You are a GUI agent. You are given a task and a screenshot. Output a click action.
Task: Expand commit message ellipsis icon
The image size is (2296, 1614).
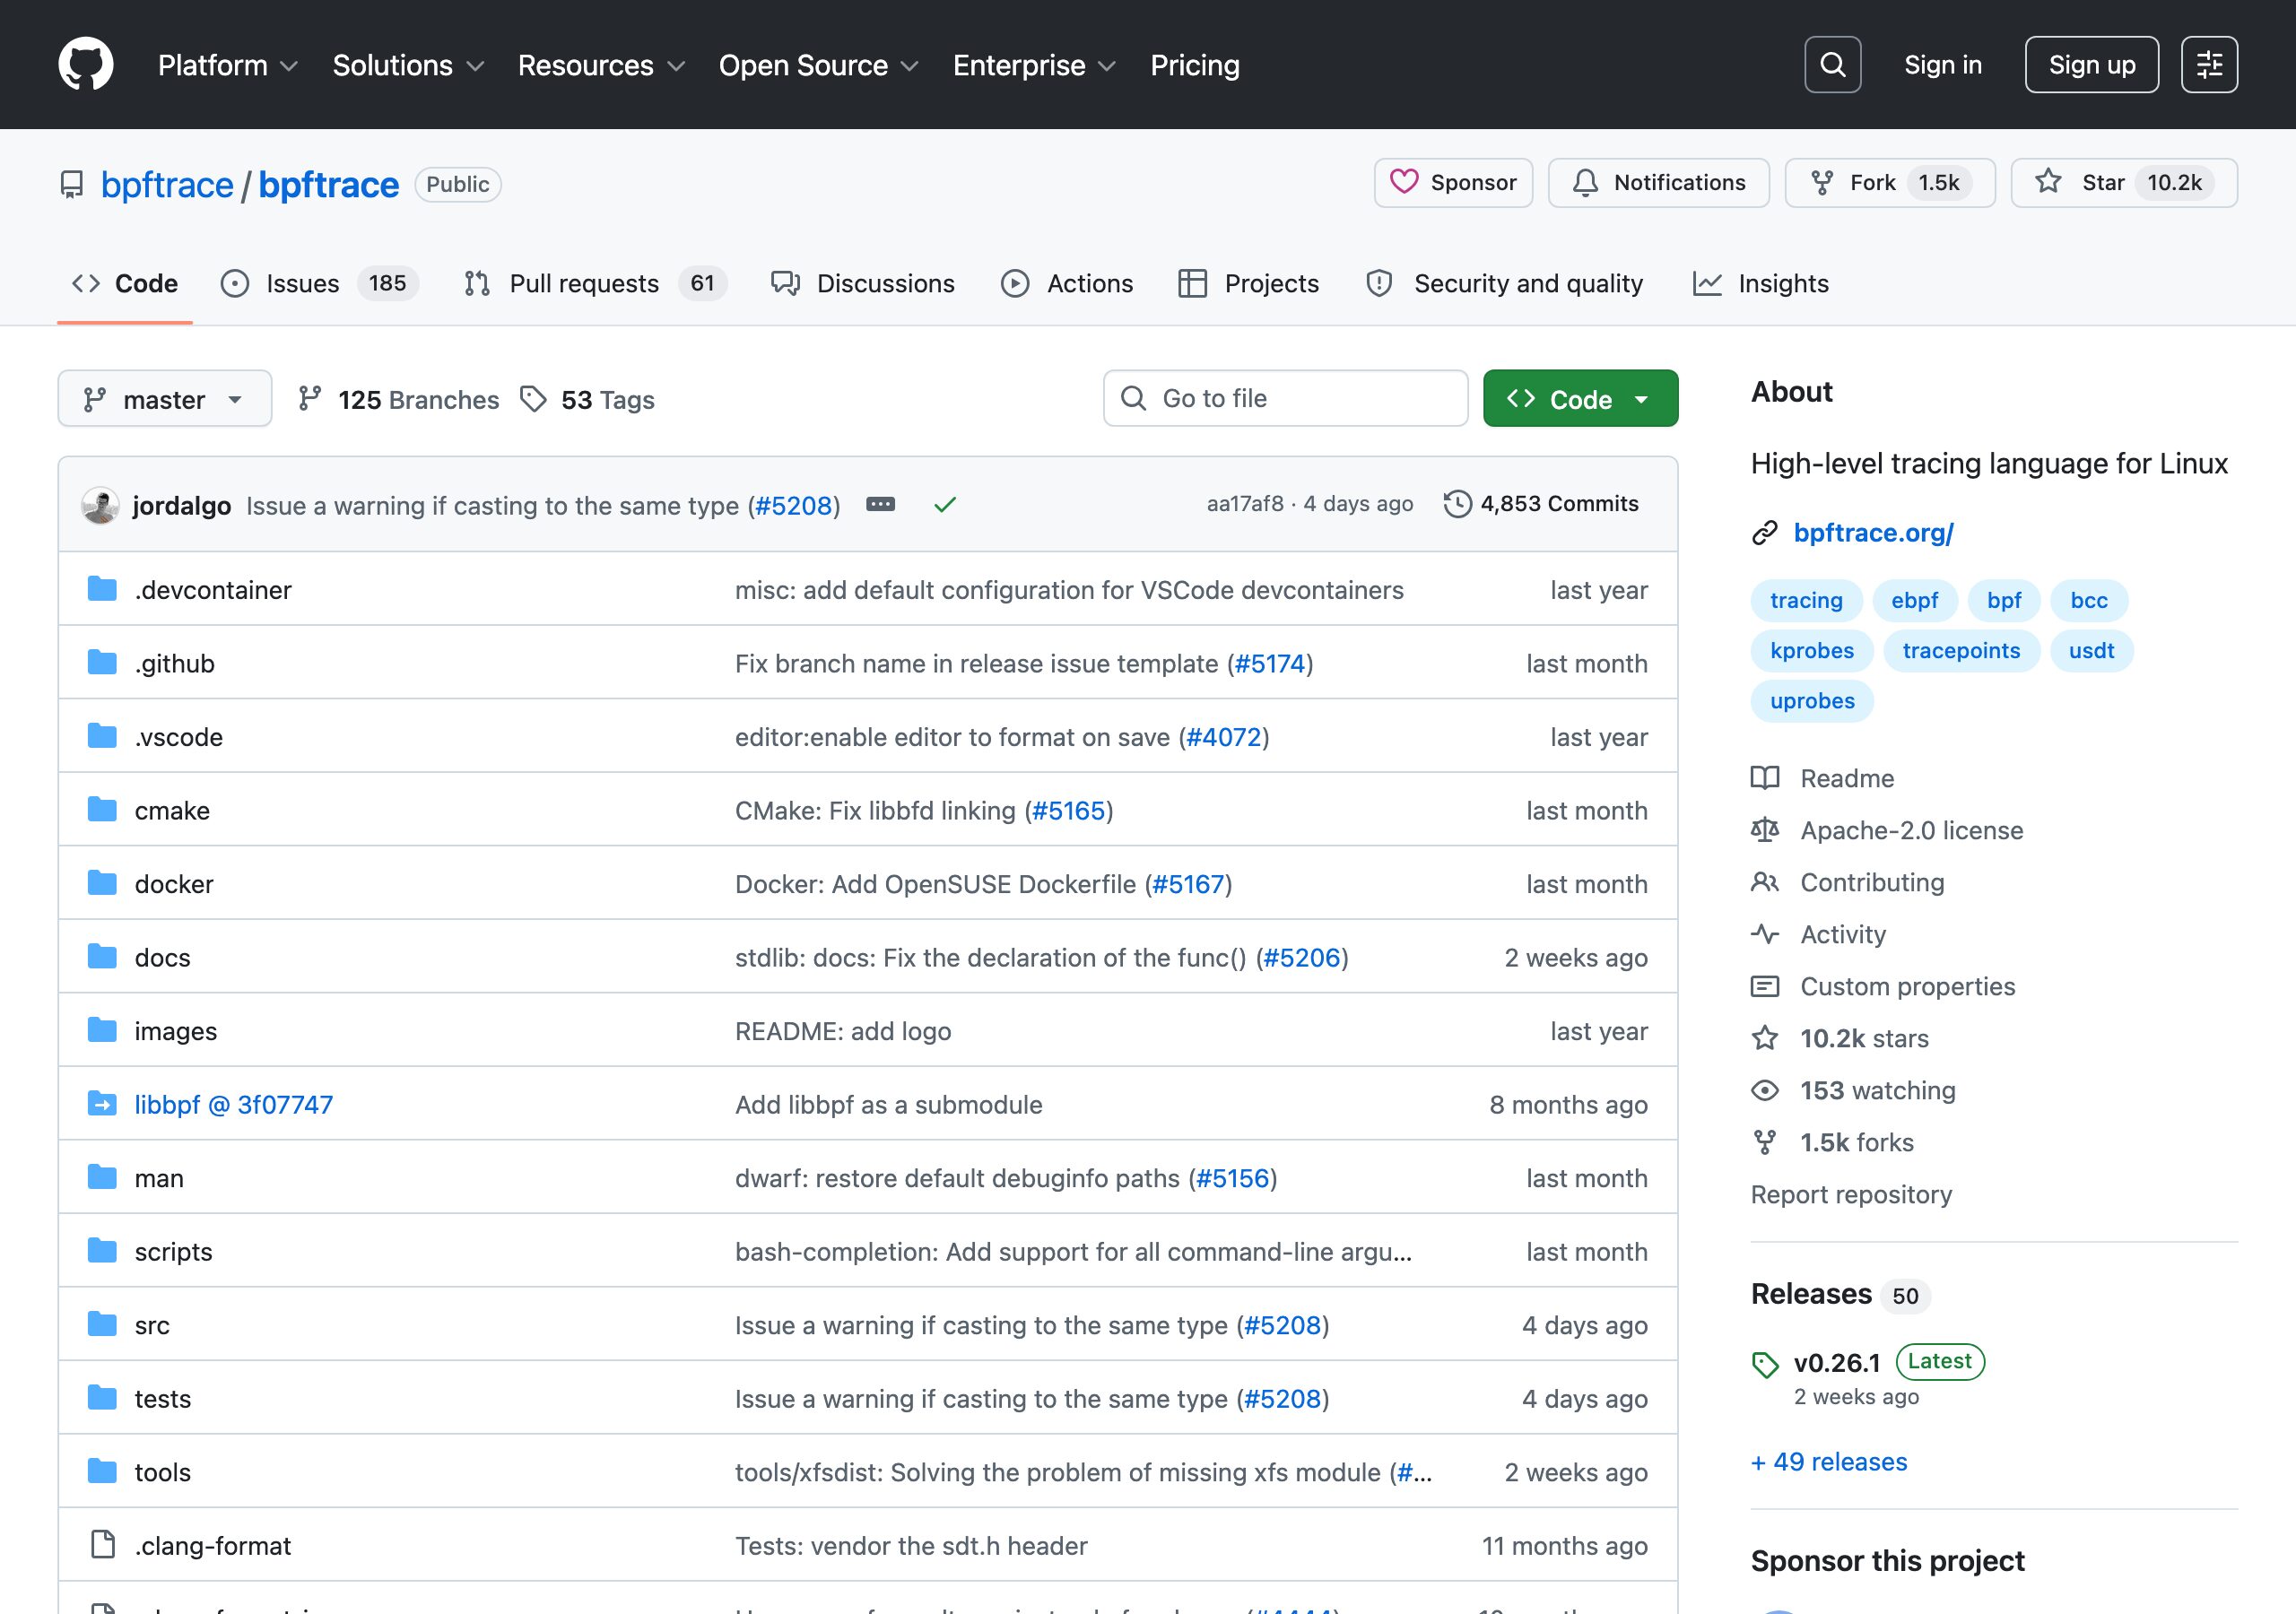pyautogui.click(x=880, y=504)
